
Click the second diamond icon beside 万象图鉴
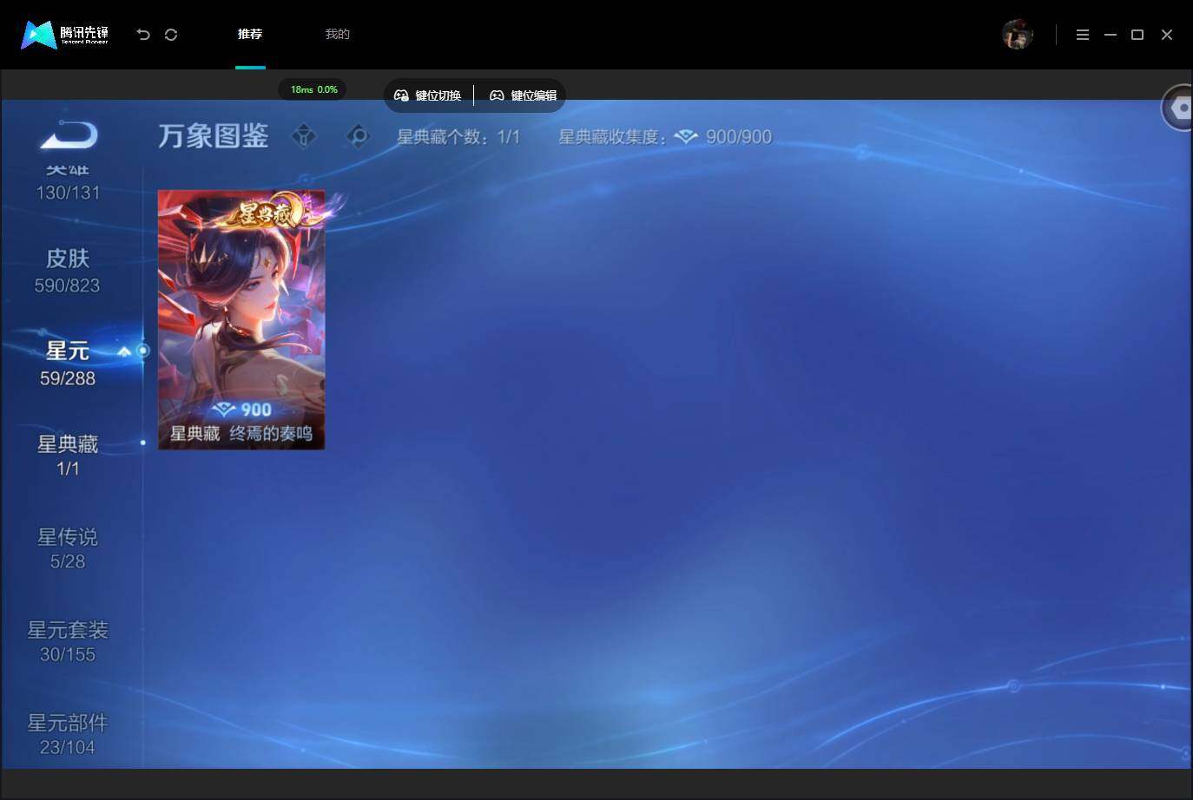[x=358, y=136]
